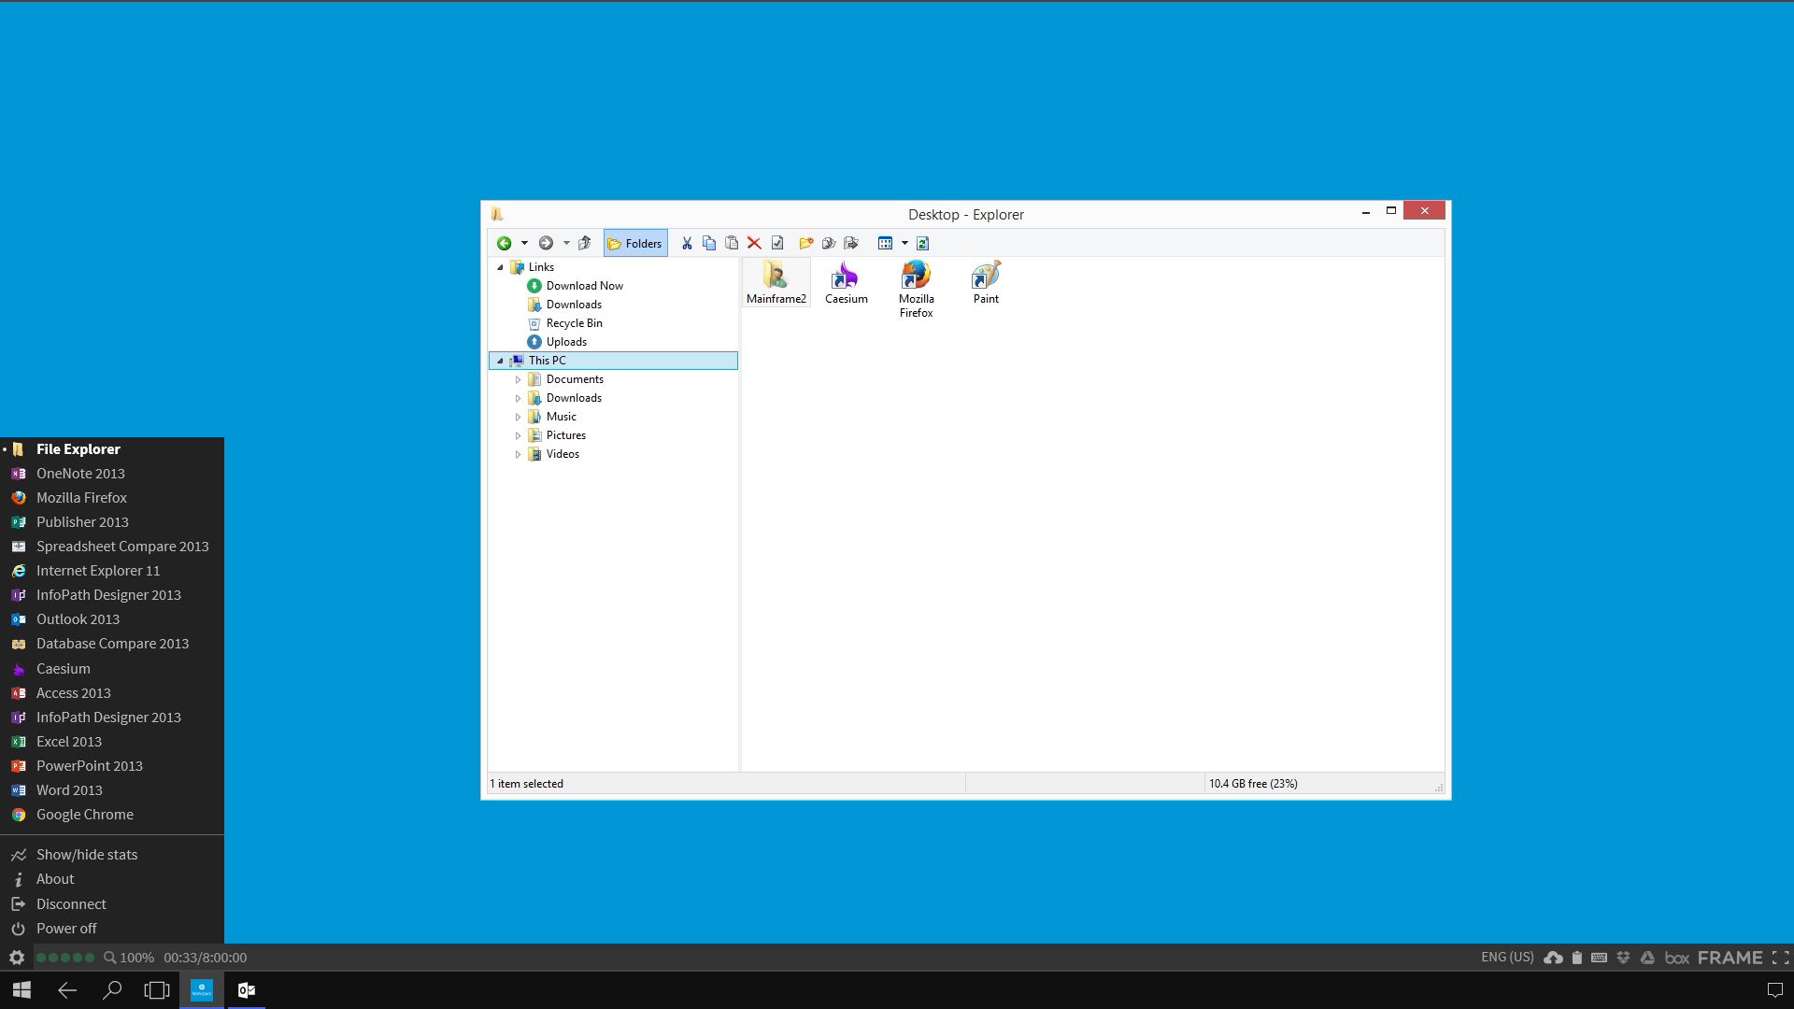The image size is (1794, 1009).
Task: Click the 100% zoom indicator
Action: (129, 958)
